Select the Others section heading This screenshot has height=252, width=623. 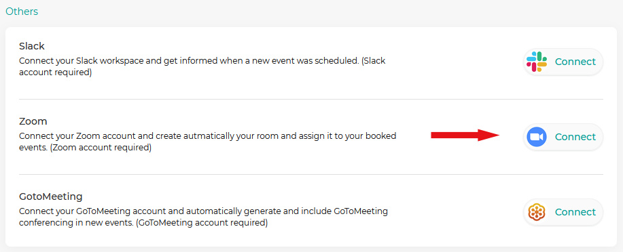coord(22,12)
